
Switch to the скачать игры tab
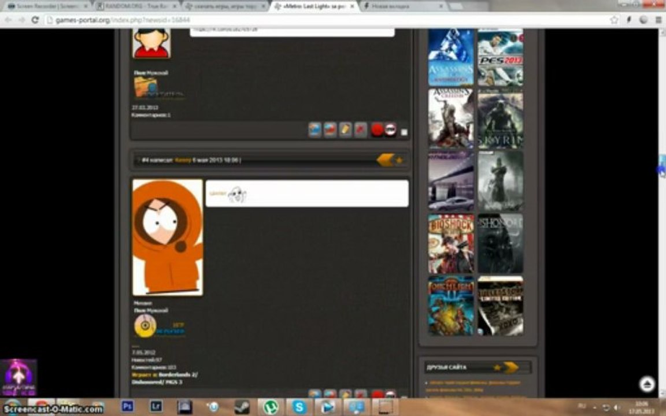tap(226, 6)
